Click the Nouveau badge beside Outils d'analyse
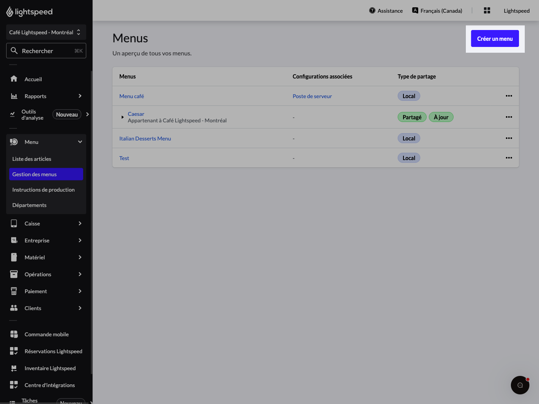The width and height of the screenshot is (539, 404). point(67,114)
